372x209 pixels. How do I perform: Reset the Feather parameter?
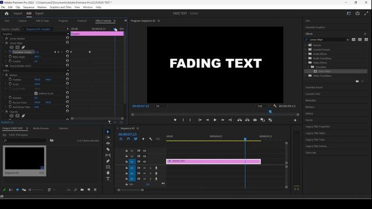coord(67,61)
